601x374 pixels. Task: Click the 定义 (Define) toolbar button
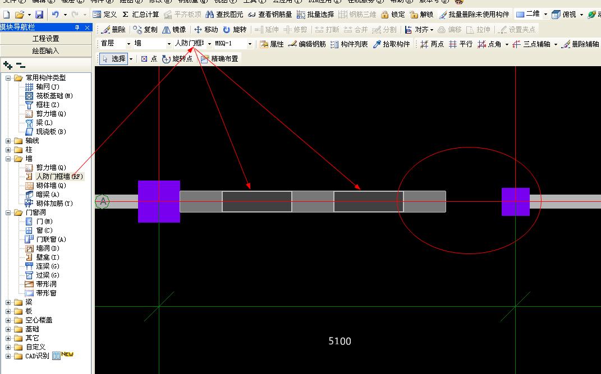(104, 15)
